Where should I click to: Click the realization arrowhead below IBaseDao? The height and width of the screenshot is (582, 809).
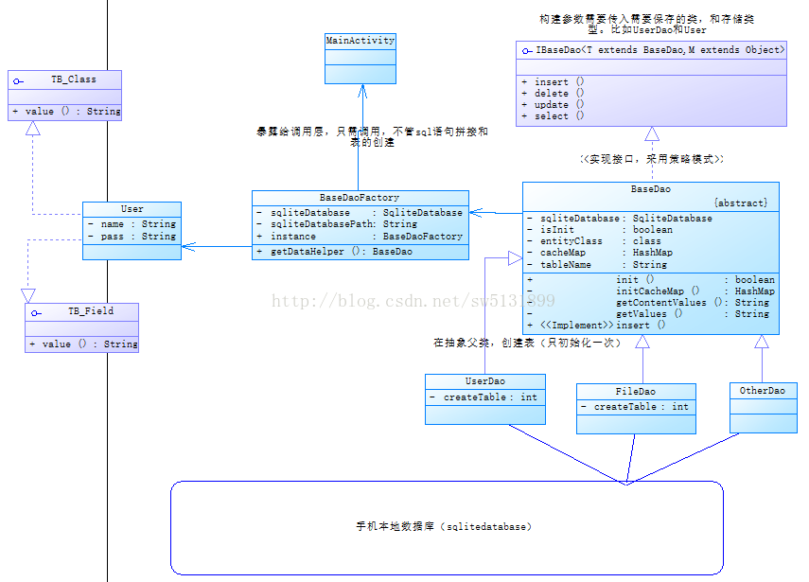[x=652, y=133]
